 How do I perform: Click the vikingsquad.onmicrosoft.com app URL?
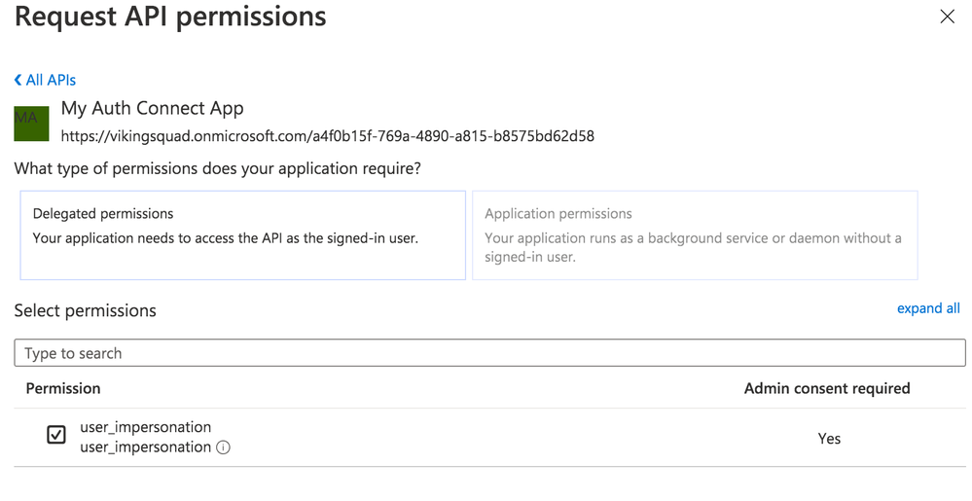point(327,136)
